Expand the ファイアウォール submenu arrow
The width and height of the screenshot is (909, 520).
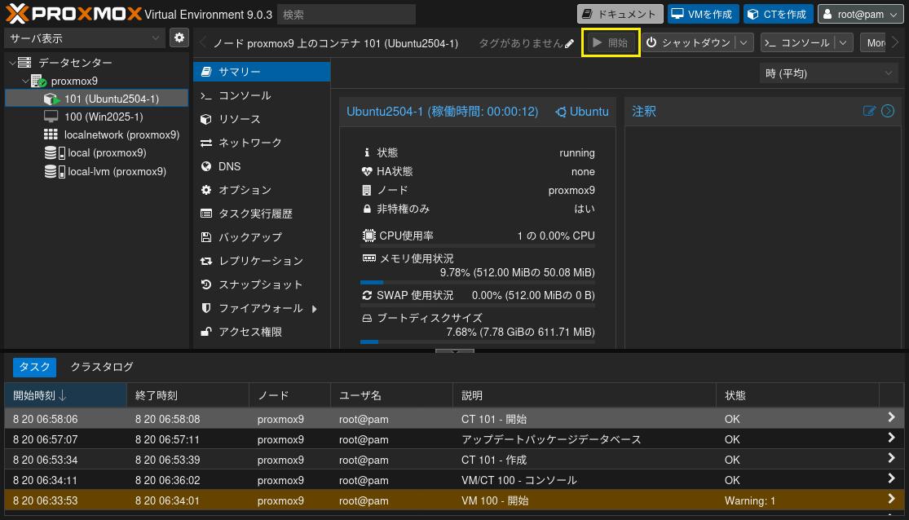click(x=314, y=309)
